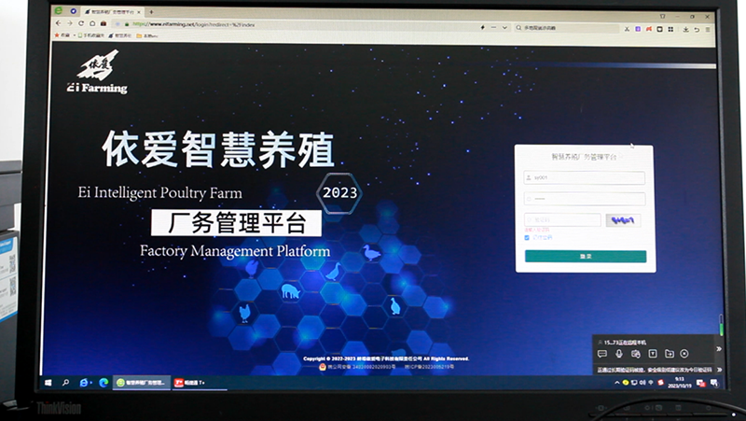Viewport: 746px width, 421px height.
Task: Switch to the 360 browser taskbar button
Action: (x=142, y=383)
